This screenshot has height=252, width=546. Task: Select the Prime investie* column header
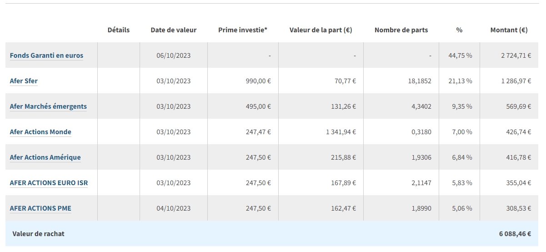point(243,30)
